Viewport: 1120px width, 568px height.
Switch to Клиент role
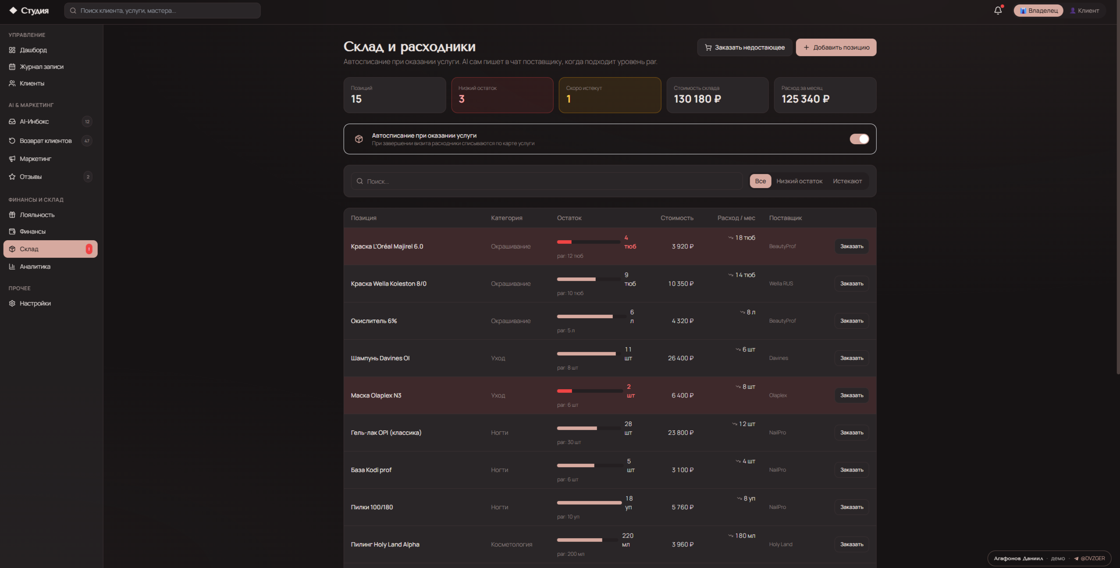pos(1085,11)
